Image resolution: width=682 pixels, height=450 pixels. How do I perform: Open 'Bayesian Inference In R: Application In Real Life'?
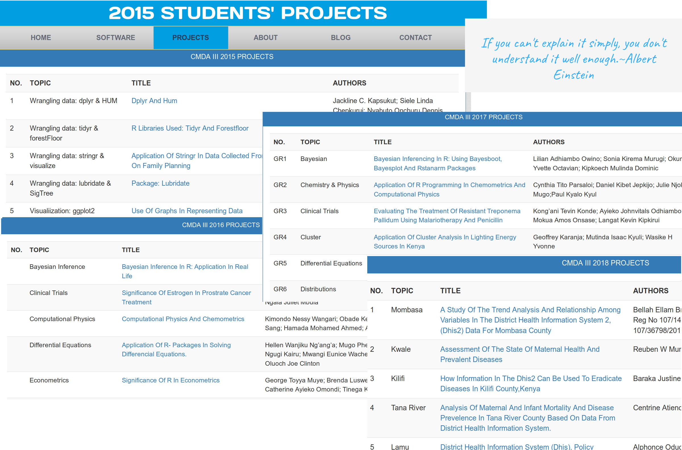[185, 271]
